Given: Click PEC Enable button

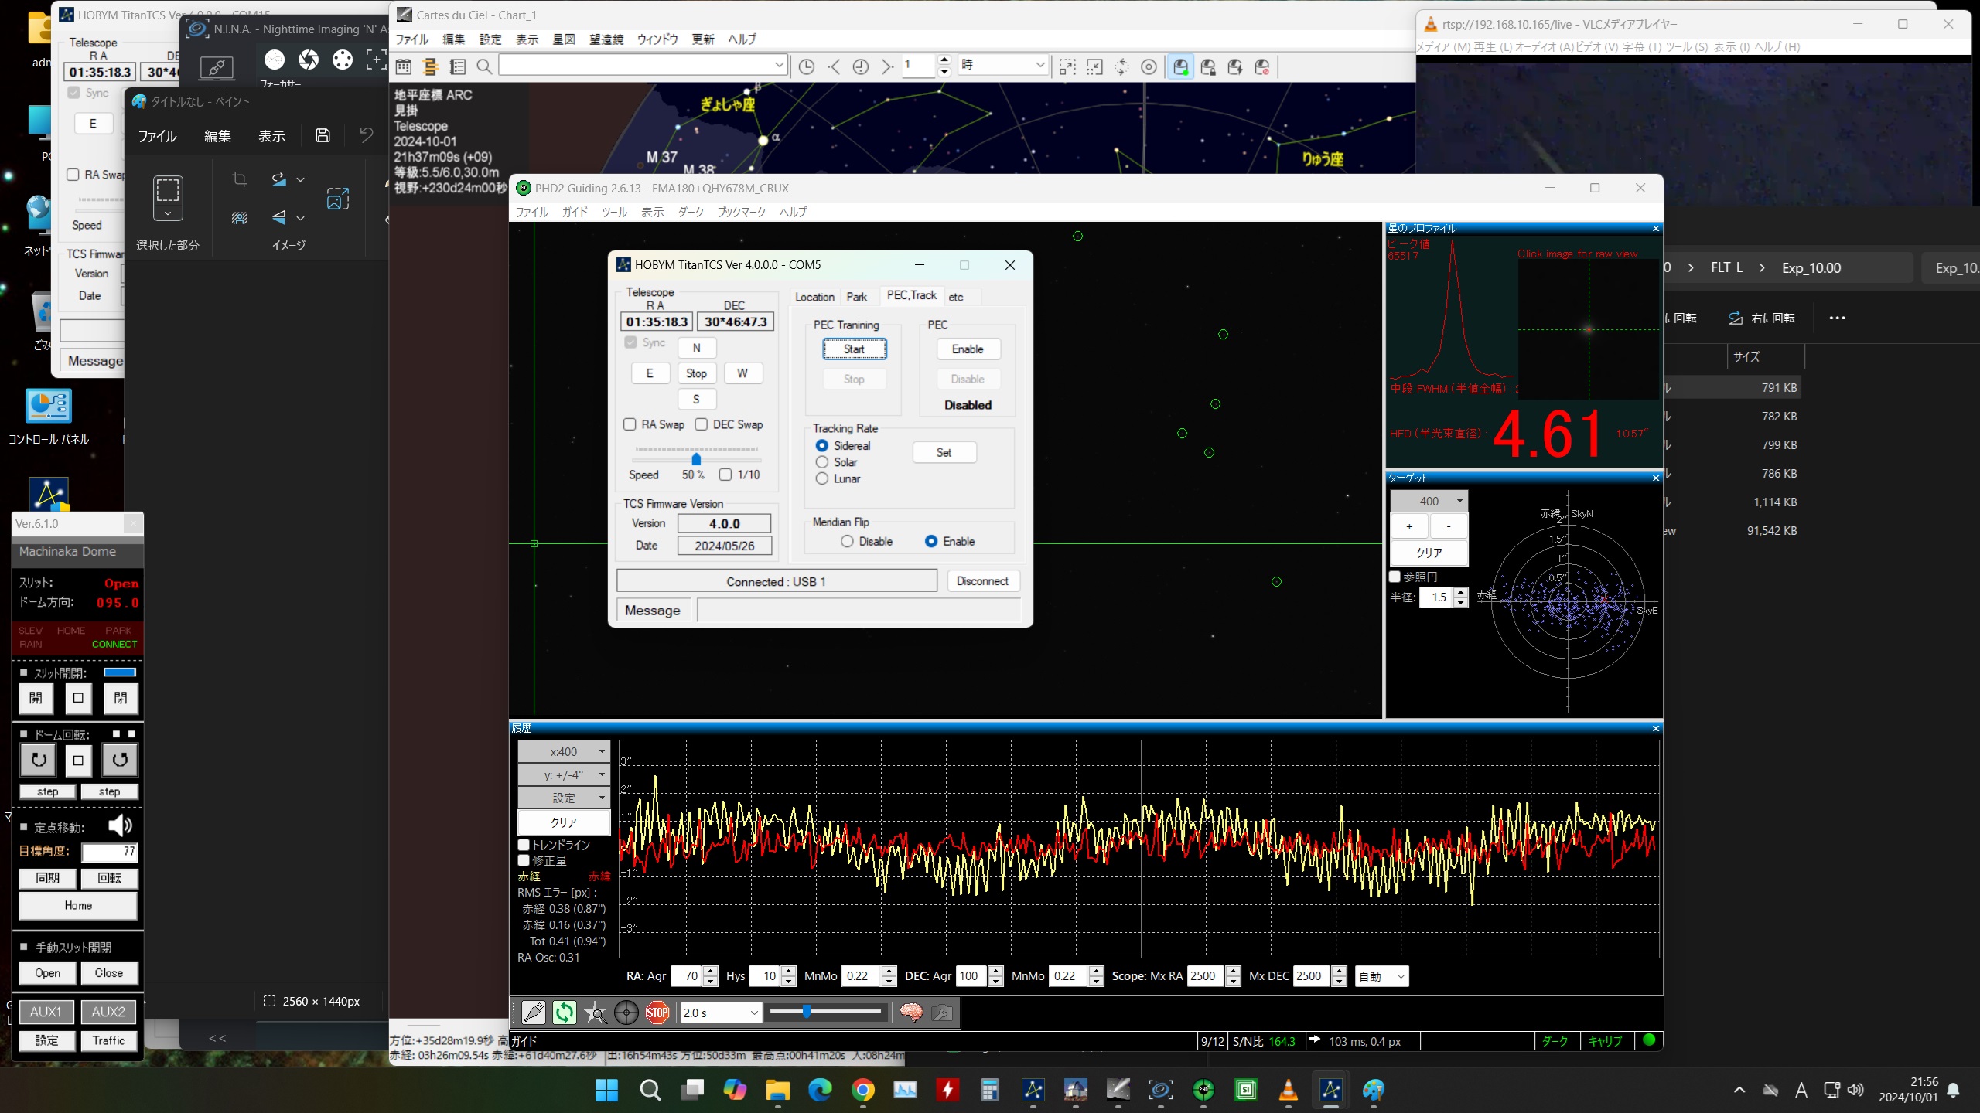Looking at the screenshot, I should tap(968, 349).
